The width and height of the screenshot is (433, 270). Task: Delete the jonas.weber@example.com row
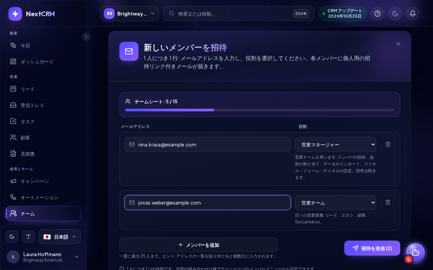[x=388, y=202]
